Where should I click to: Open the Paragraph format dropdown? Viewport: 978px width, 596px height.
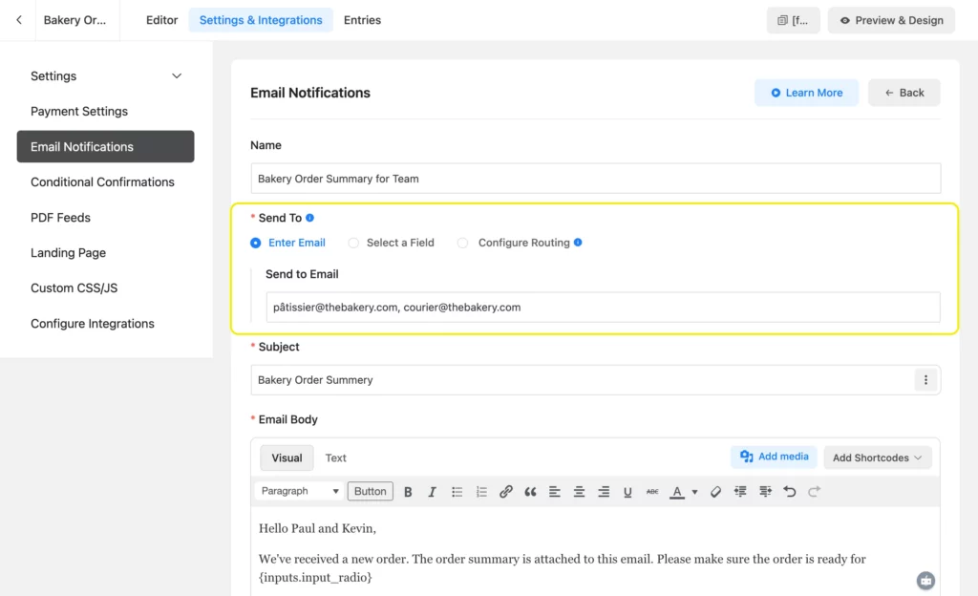(x=299, y=491)
